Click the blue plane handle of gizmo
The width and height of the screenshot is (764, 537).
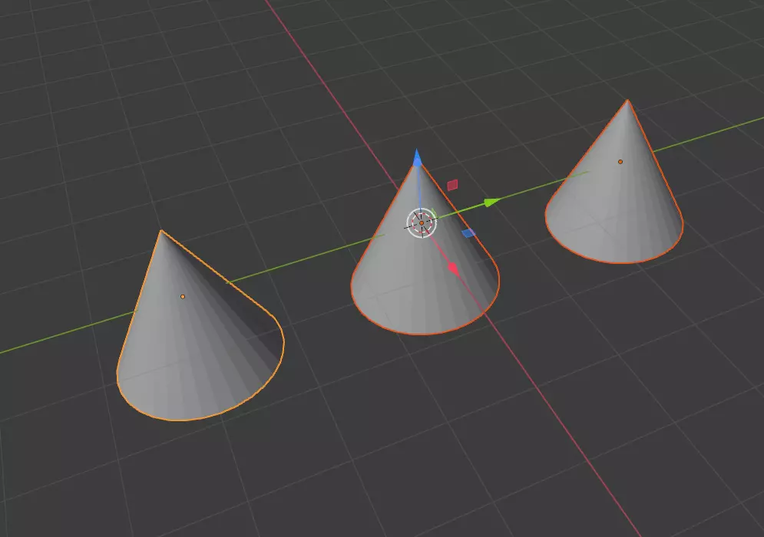(468, 233)
